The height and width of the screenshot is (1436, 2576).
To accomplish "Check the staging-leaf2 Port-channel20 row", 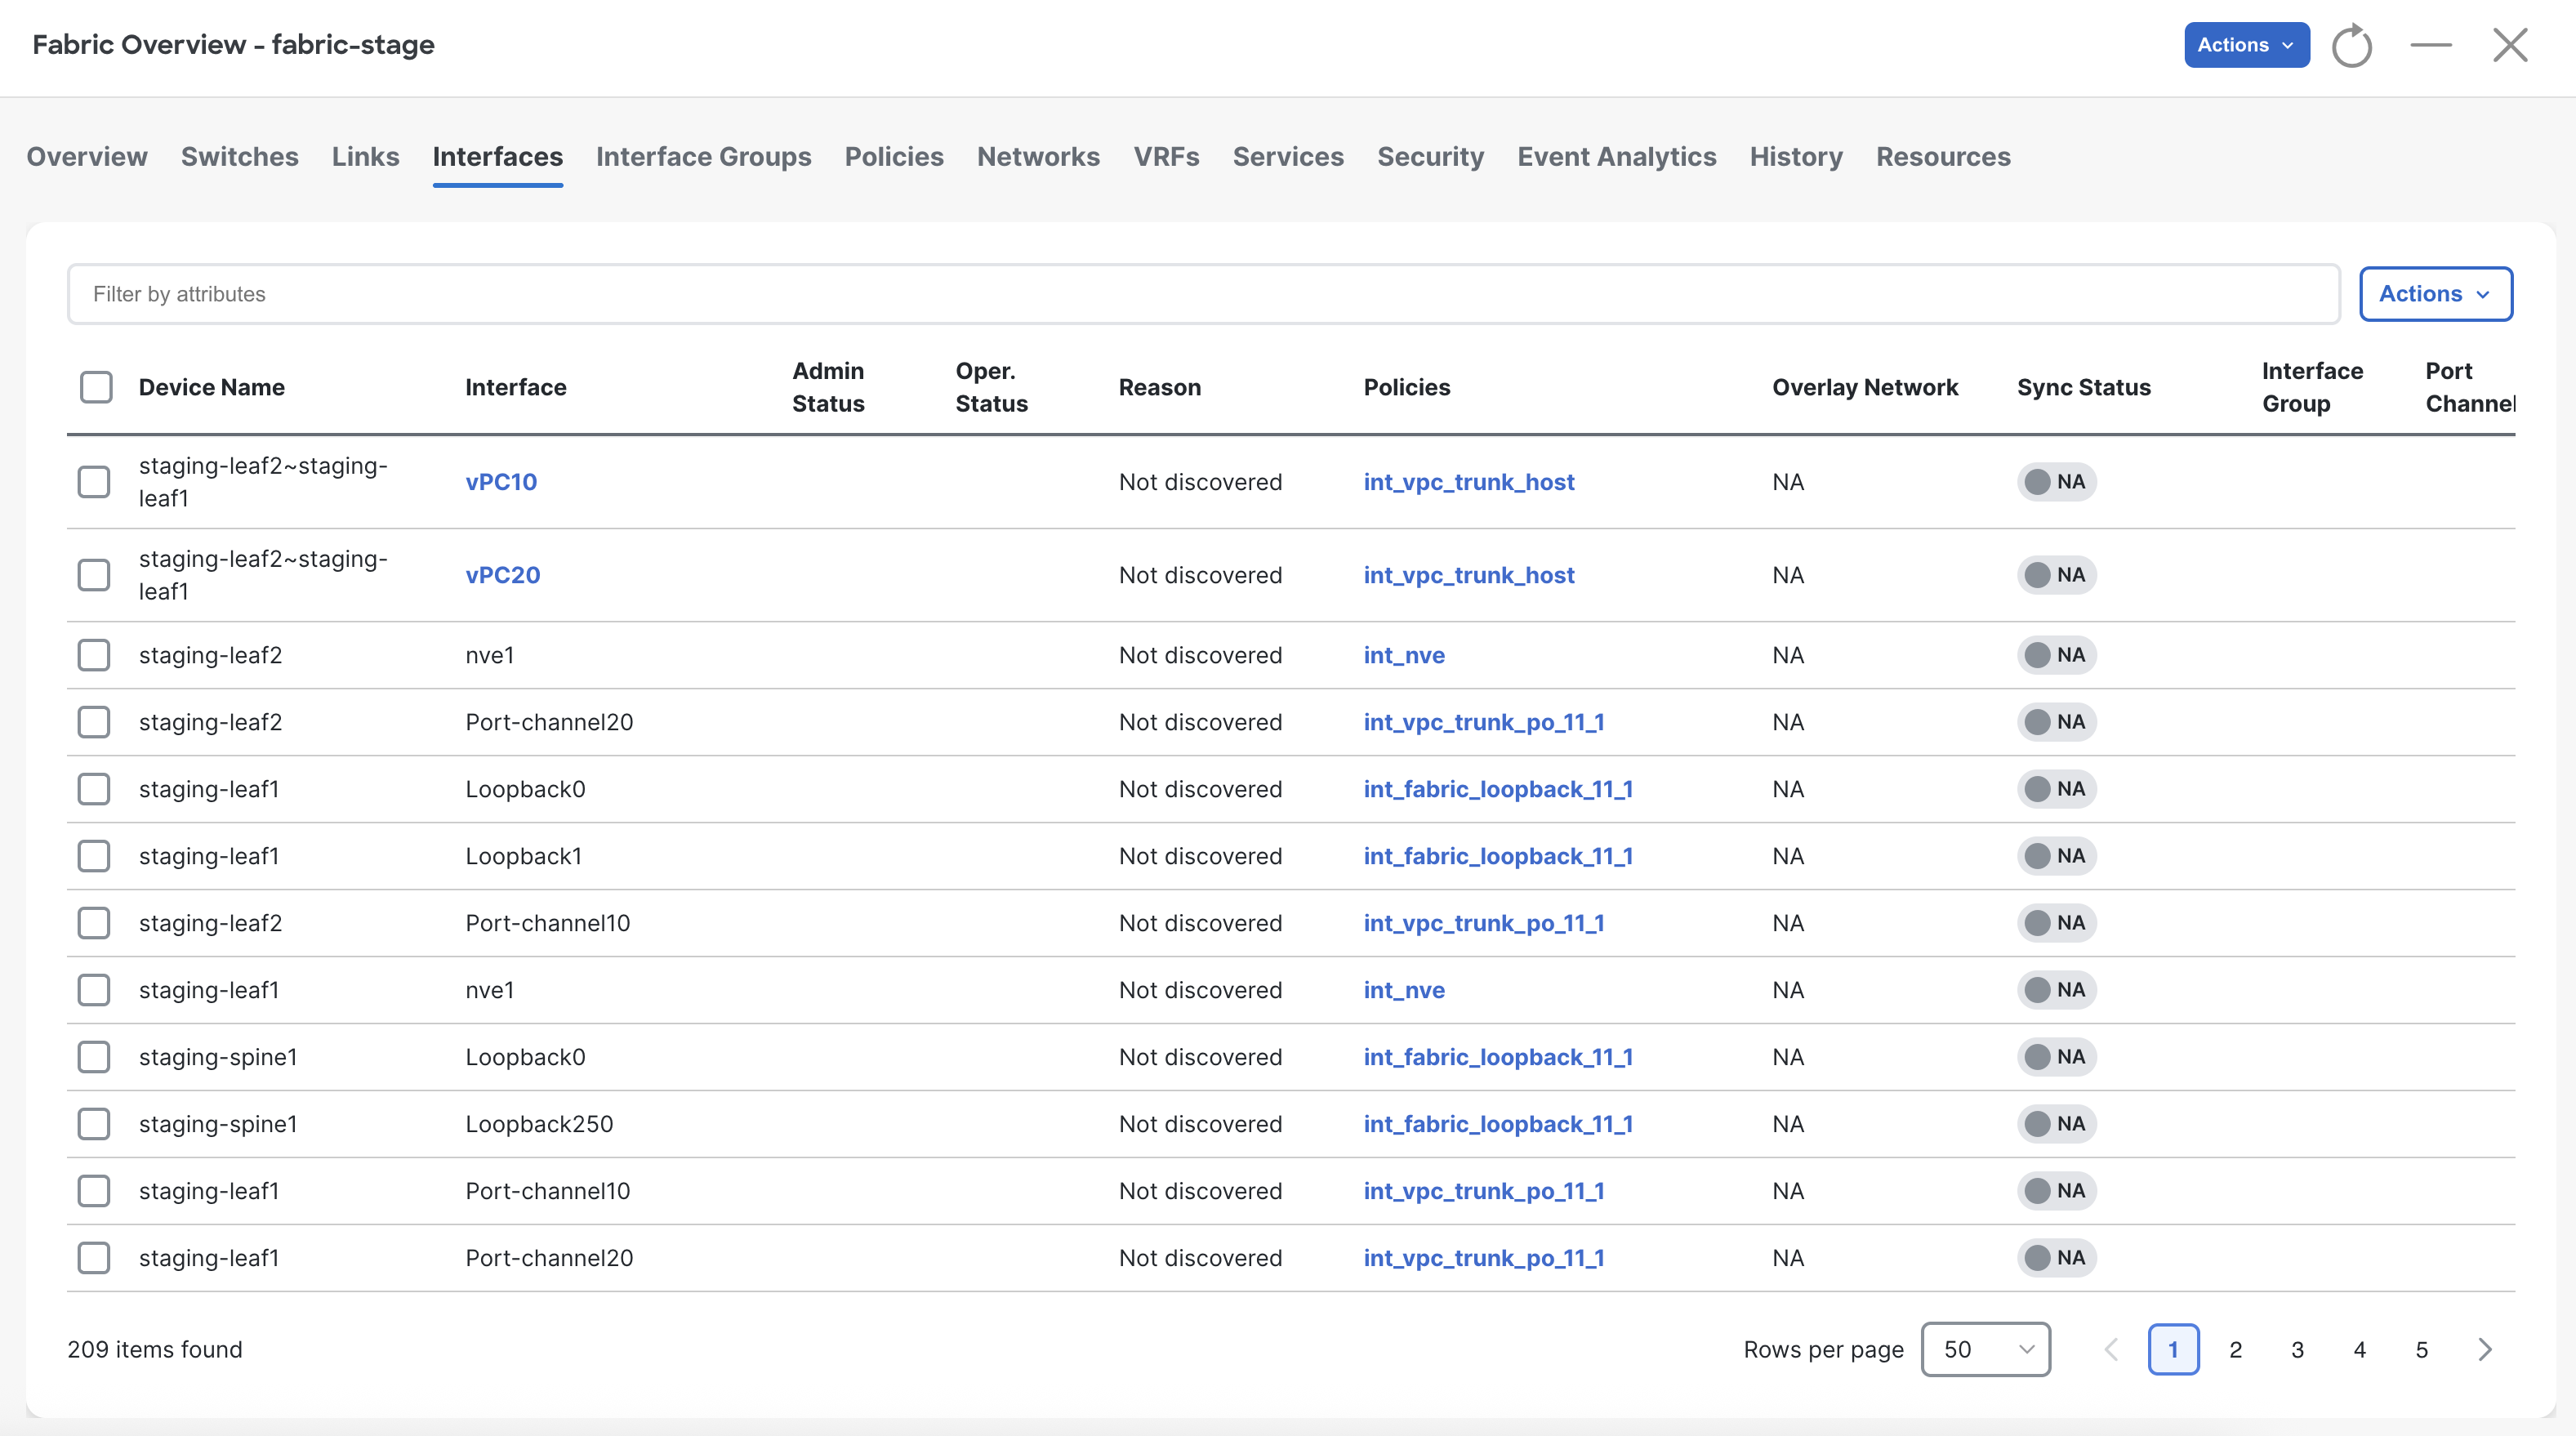I will point(94,722).
